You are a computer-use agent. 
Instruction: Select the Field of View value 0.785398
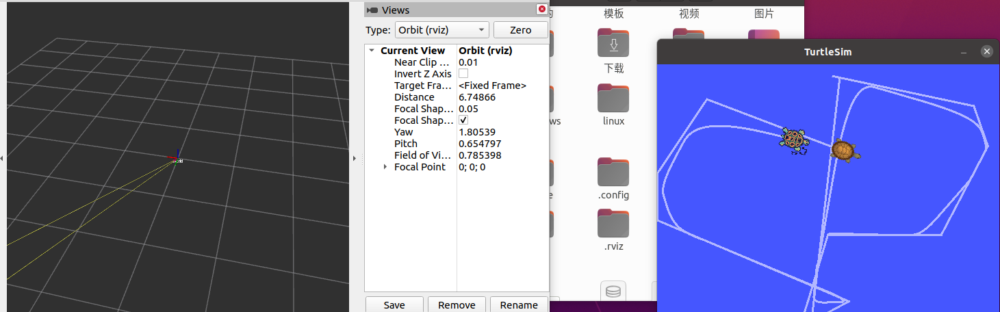pos(480,155)
